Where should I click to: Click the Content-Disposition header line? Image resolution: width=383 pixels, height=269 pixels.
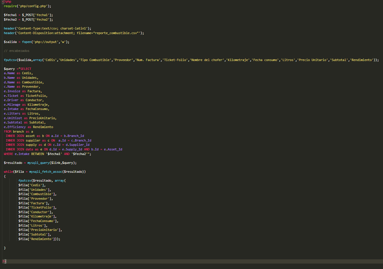[x=74, y=33]
